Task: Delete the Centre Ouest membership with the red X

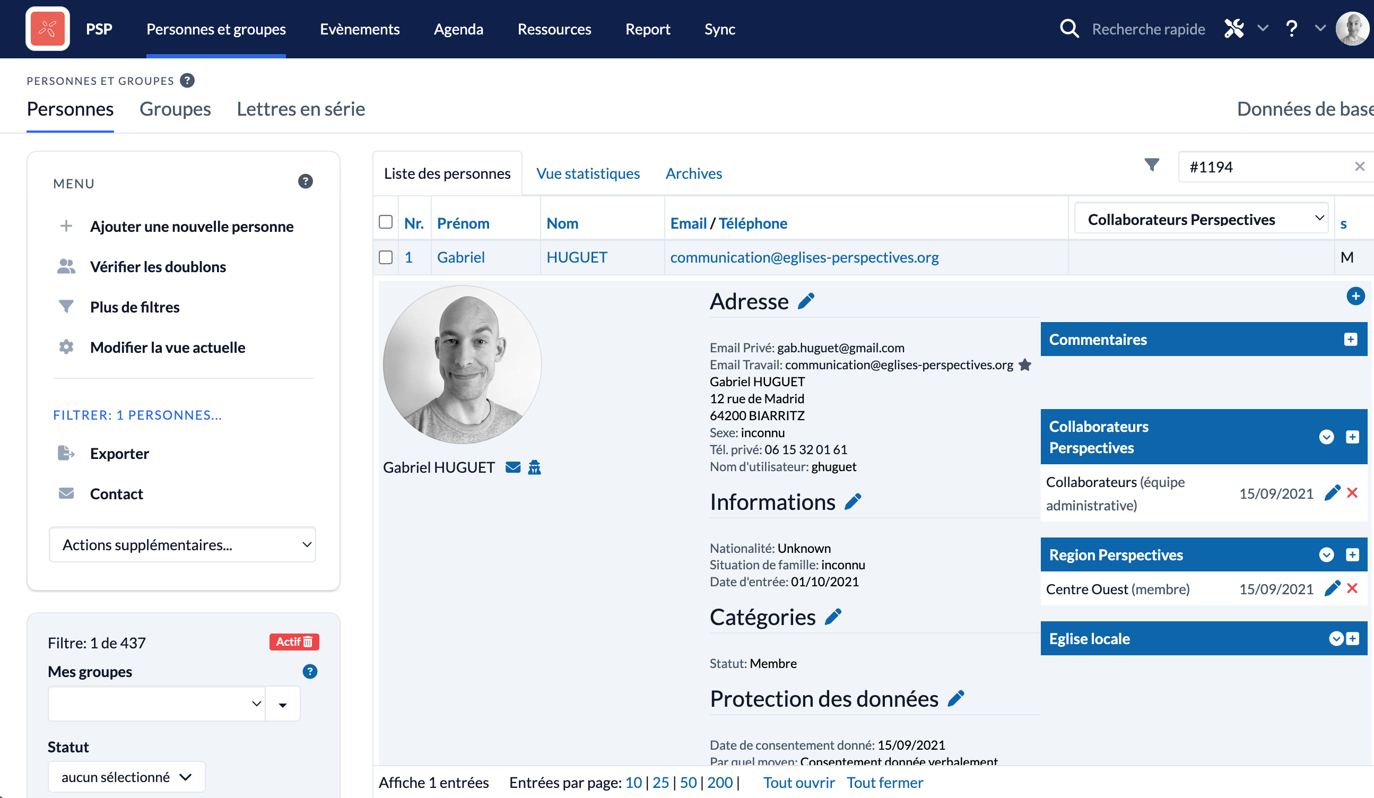Action: click(1352, 588)
